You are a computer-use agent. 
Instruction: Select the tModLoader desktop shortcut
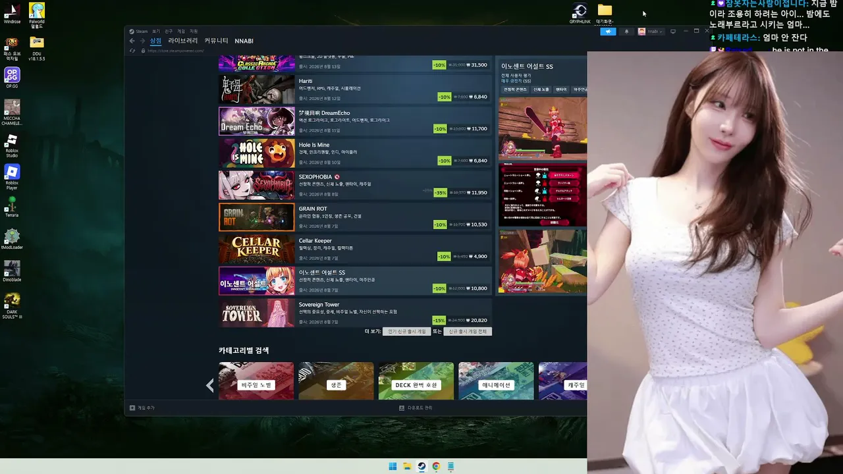[x=12, y=240]
